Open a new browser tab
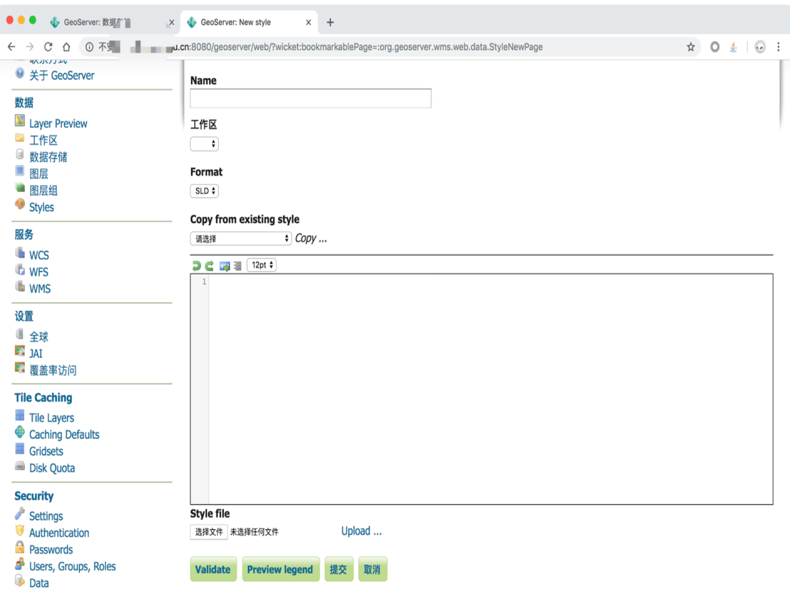 coord(330,22)
